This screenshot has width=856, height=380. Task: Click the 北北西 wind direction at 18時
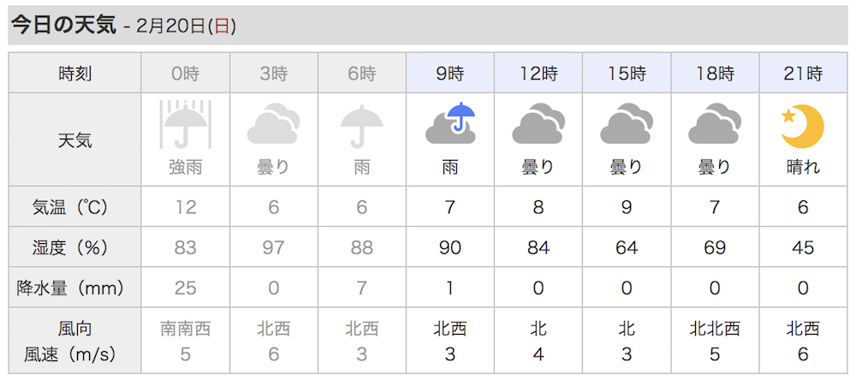(x=715, y=329)
